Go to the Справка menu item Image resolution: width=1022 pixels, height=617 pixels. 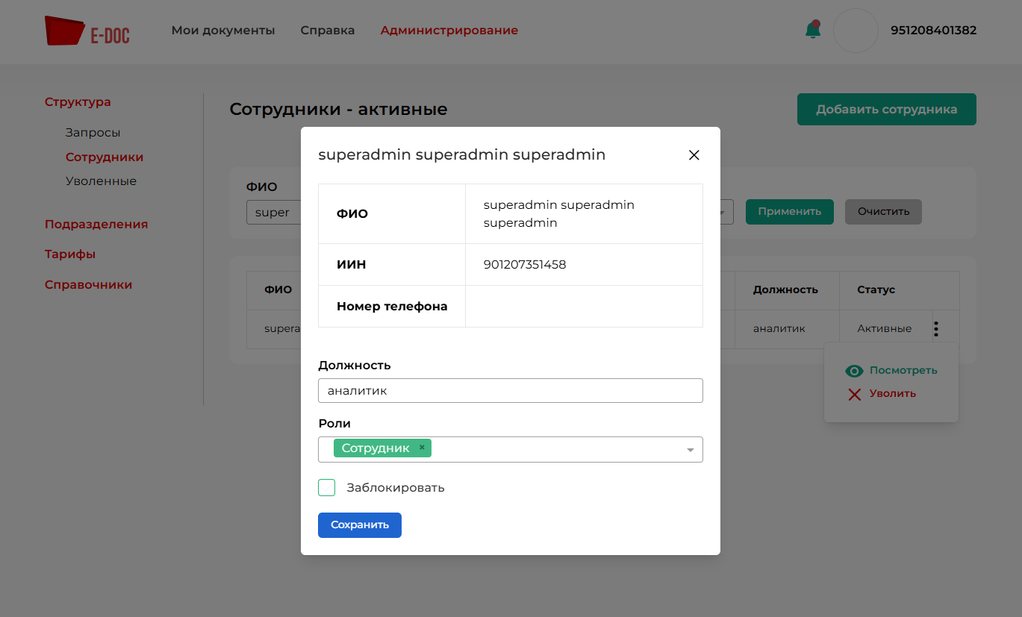click(x=328, y=31)
